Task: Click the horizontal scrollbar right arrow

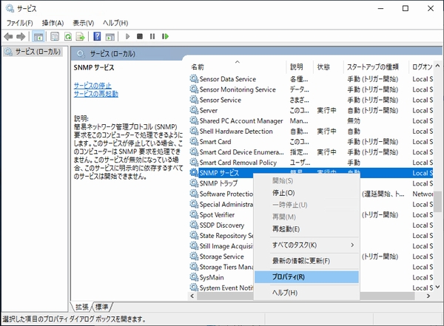Action: coord(428,296)
